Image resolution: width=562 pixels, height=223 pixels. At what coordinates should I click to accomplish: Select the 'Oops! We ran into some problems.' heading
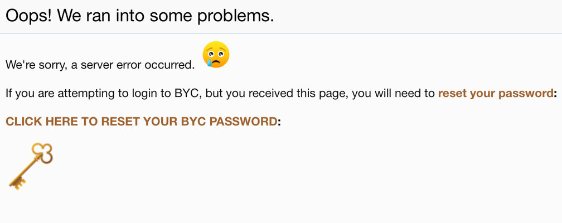click(140, 16)
